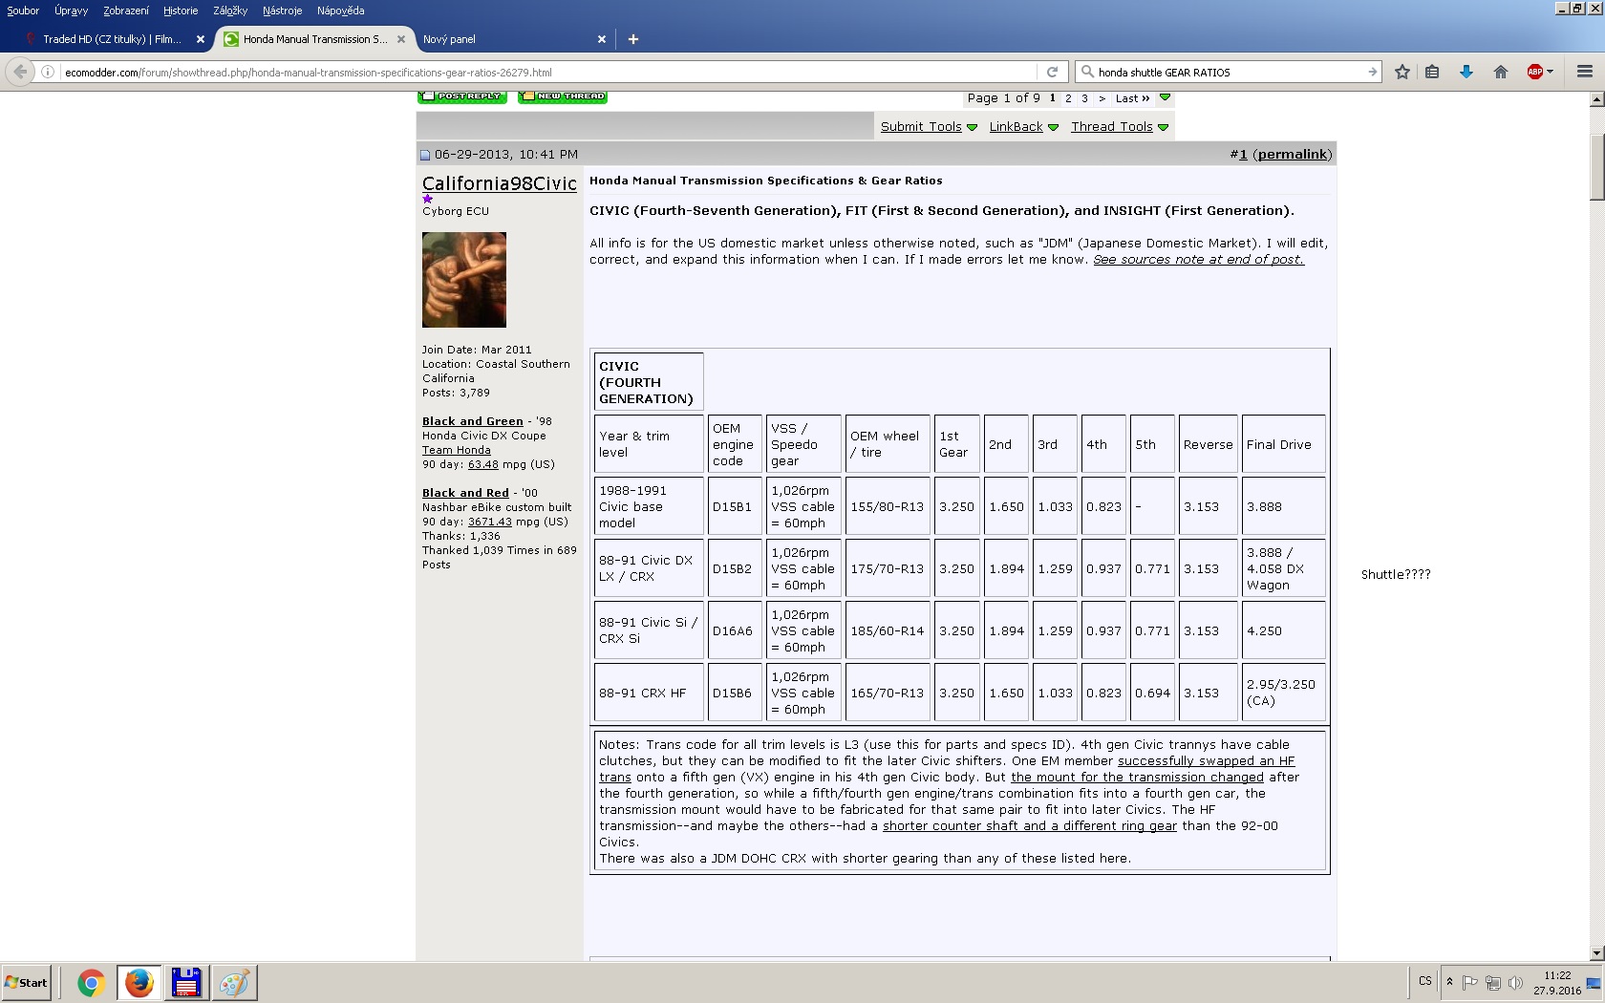Open the bookmarks list icon
The height and width of the screenshot is (1003, 1605).
point(1432,72)
